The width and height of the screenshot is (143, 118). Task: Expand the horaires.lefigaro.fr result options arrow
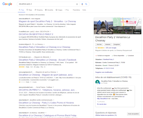point(44,44)
